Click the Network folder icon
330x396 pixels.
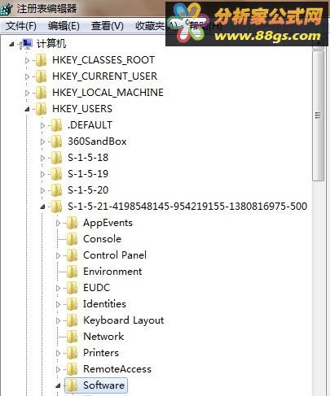pyautogui.click(x=73, y=337)
